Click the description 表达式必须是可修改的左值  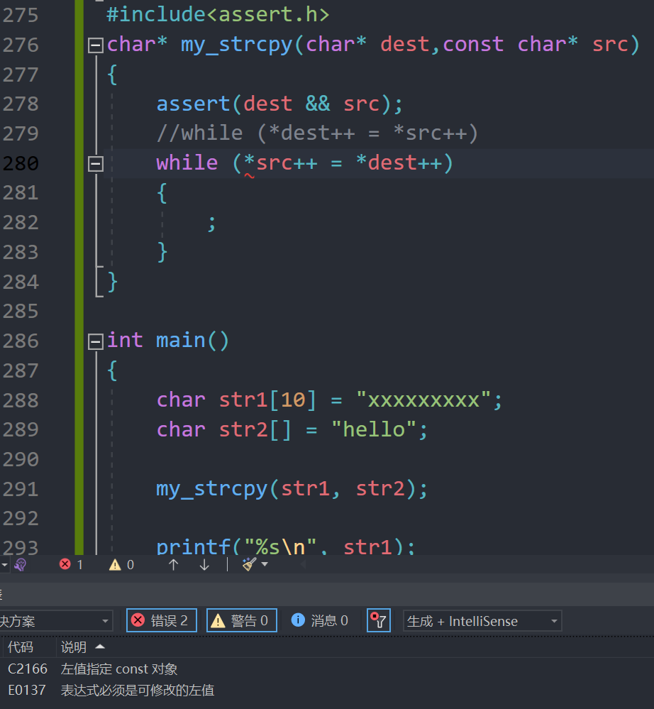(138, 690)
